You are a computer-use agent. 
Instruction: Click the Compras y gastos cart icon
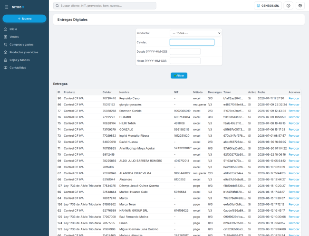6,45
